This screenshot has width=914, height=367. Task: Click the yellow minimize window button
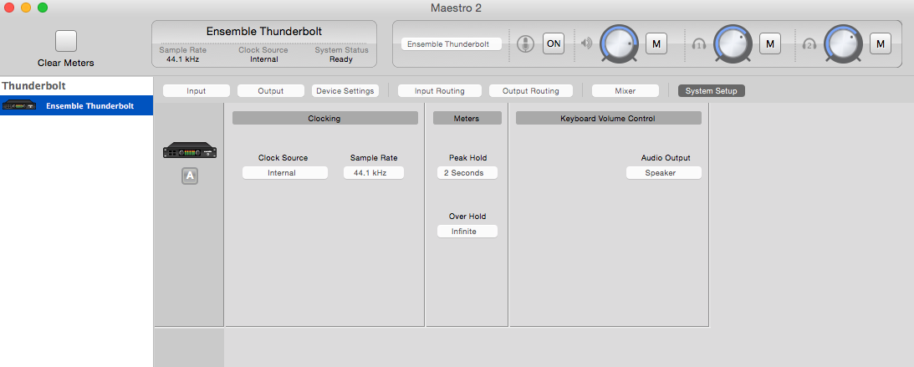[x=26, y=8]
